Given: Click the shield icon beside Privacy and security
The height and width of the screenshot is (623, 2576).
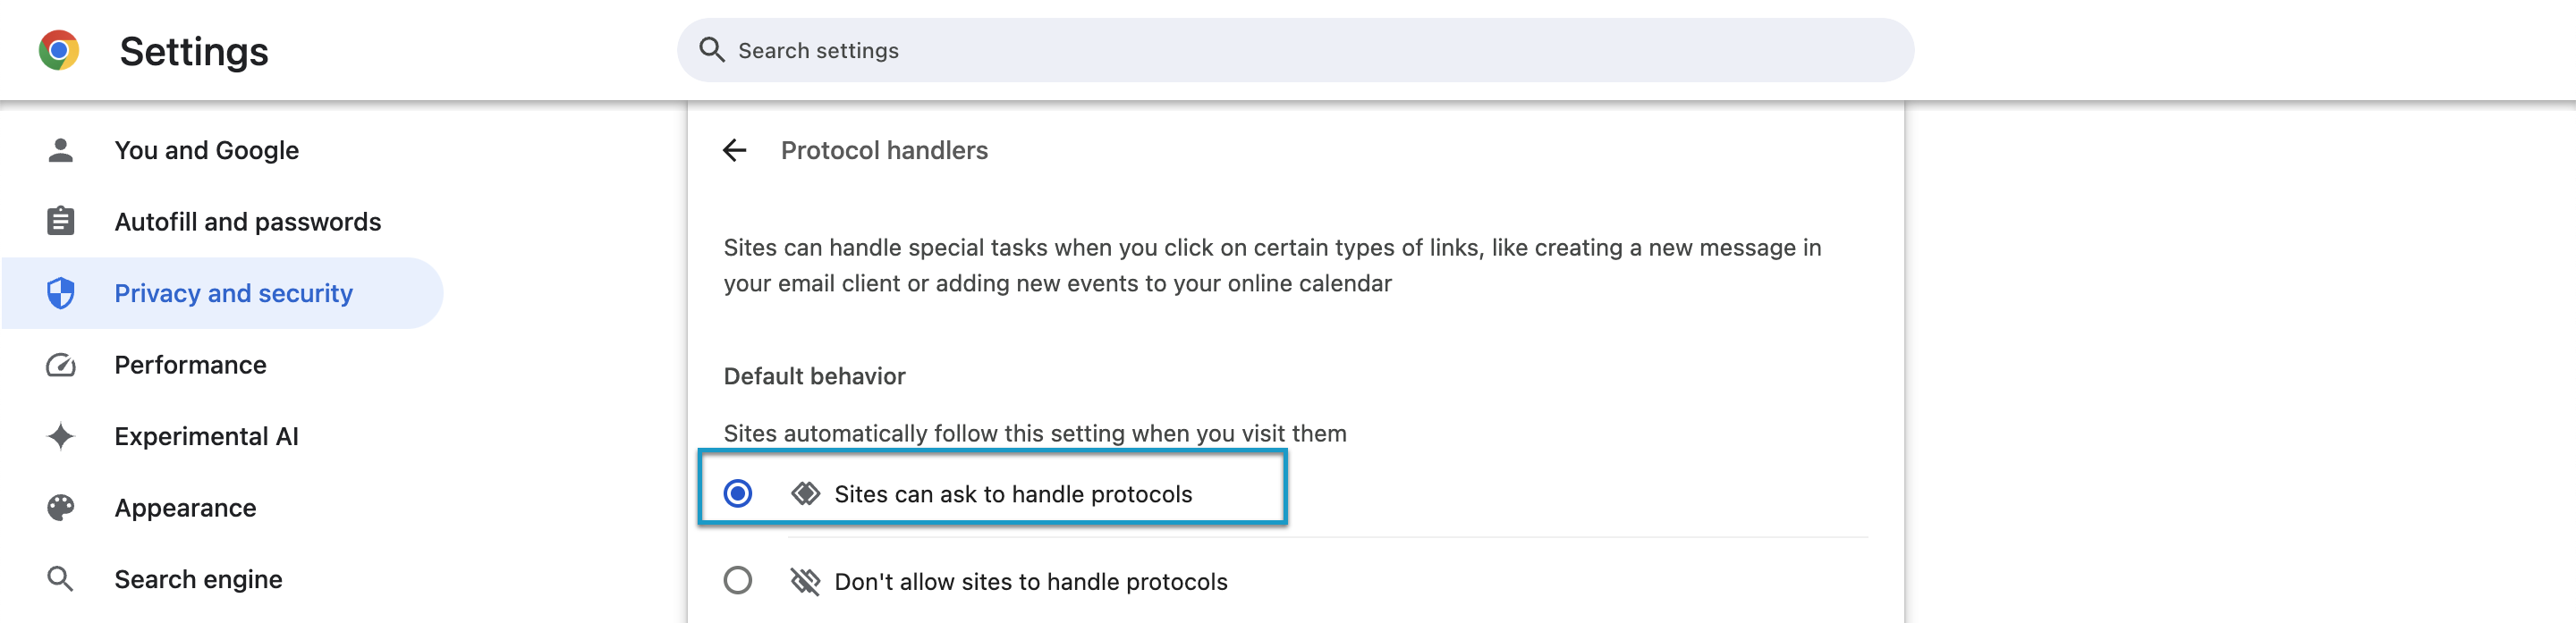Looking at the screenshot, I should (x=61, y=292).
